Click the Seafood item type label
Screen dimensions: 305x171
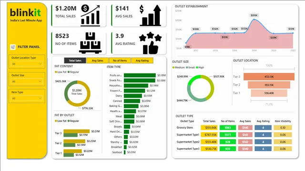(x=117, y=152)
